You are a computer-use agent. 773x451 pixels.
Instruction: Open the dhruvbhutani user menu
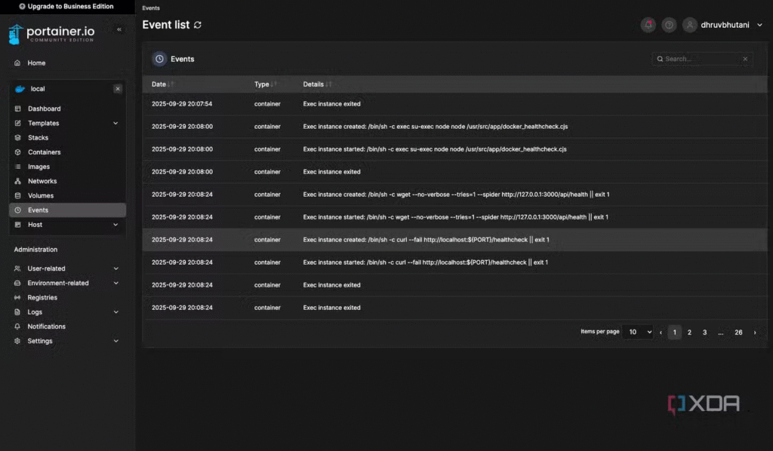point(723,25)
